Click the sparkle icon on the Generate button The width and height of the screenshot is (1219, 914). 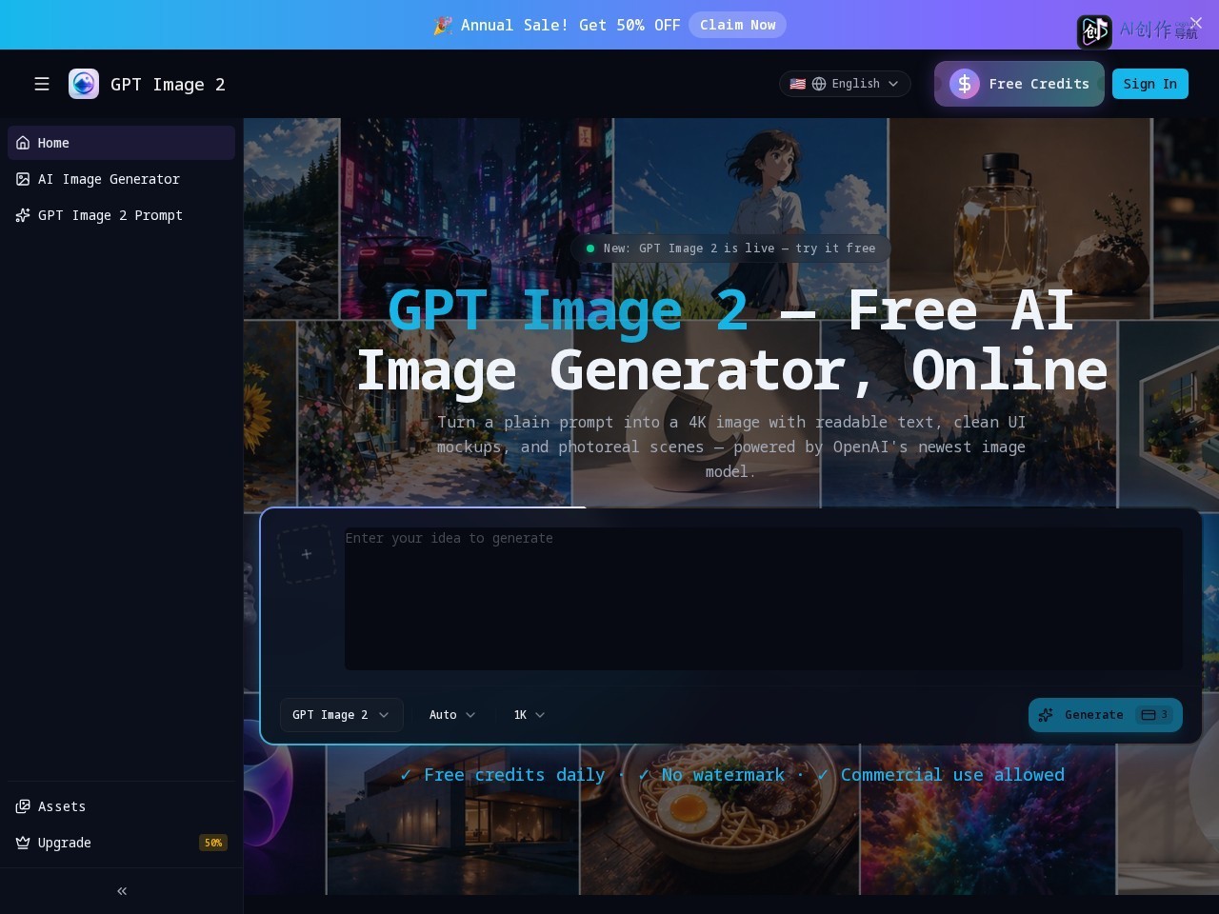pyautogui.click(x=1046, y=715)
